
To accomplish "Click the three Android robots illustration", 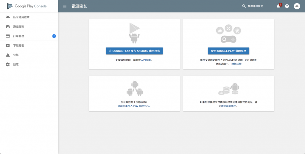I will click(135, 89).
